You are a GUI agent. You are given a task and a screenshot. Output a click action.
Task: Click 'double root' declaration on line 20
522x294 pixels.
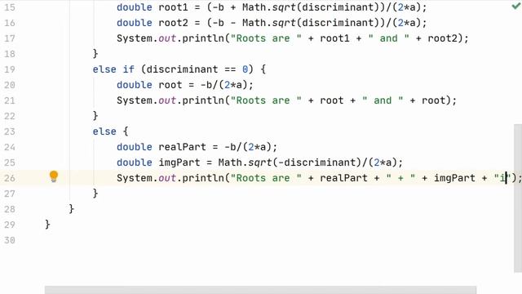(x=149, y=85)
